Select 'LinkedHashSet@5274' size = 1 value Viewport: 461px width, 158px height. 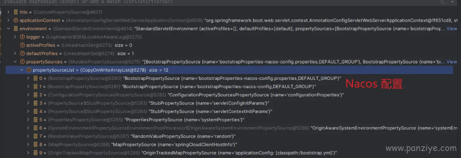coord(97,54)
